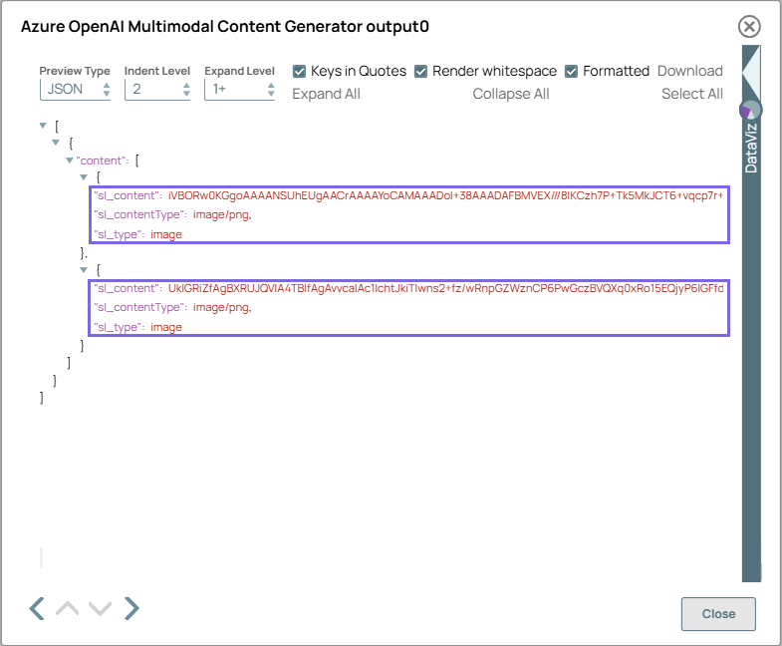This screenshot has width=782, height=646.
Task: Click the first "sl_contentType" image/png row
Action: pyautogui.click(x=172, y=214)
